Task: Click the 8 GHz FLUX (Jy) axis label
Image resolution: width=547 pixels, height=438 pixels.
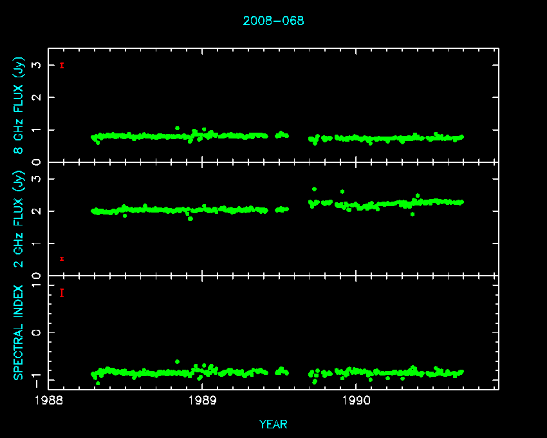Action: [20, 106]
